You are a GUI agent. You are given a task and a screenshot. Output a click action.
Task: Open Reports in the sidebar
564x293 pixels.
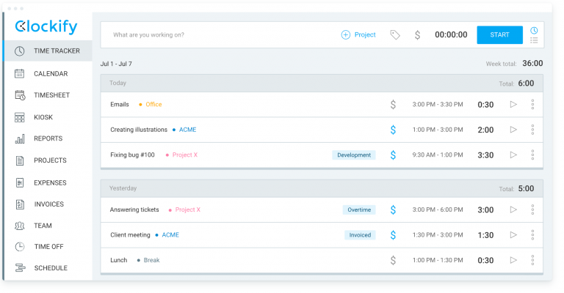click(48, 138)
